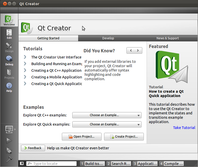Screen dimensions: 198x167
Task: Open Creating a Qt Quick Application tutorial
Action: (x=57, y=84)
